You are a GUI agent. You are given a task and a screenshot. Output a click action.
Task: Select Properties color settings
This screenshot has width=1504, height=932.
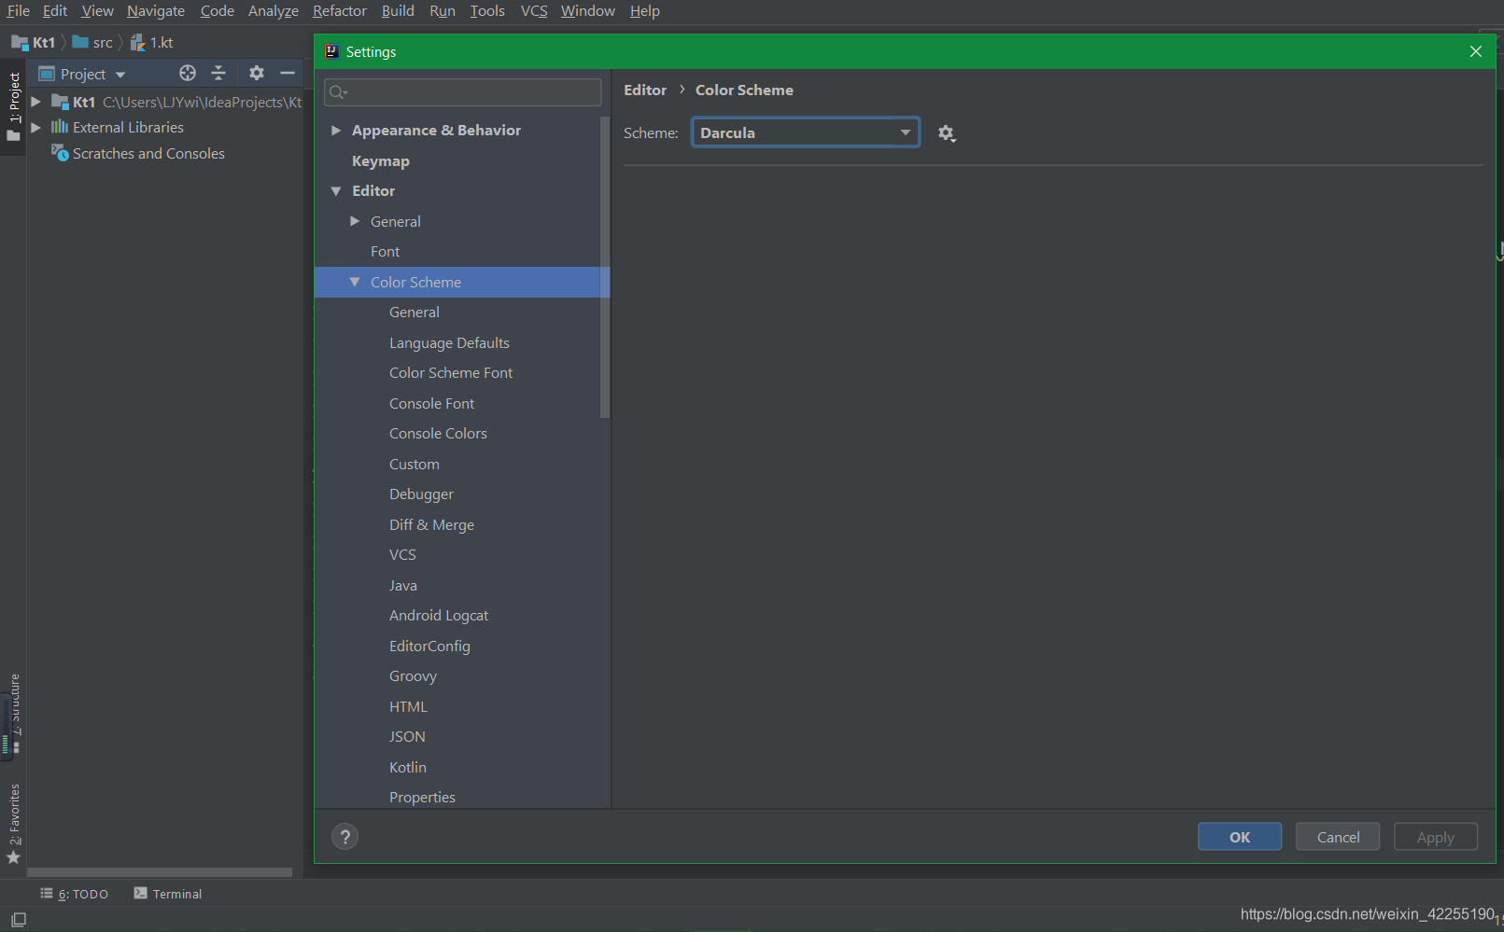tap(422, 798)
